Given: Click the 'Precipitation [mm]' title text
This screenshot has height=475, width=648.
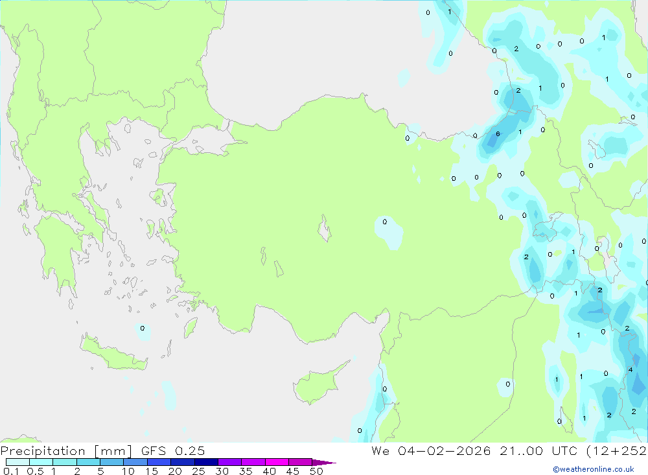Looking at the screenshot, I should (x=66, y=451).
